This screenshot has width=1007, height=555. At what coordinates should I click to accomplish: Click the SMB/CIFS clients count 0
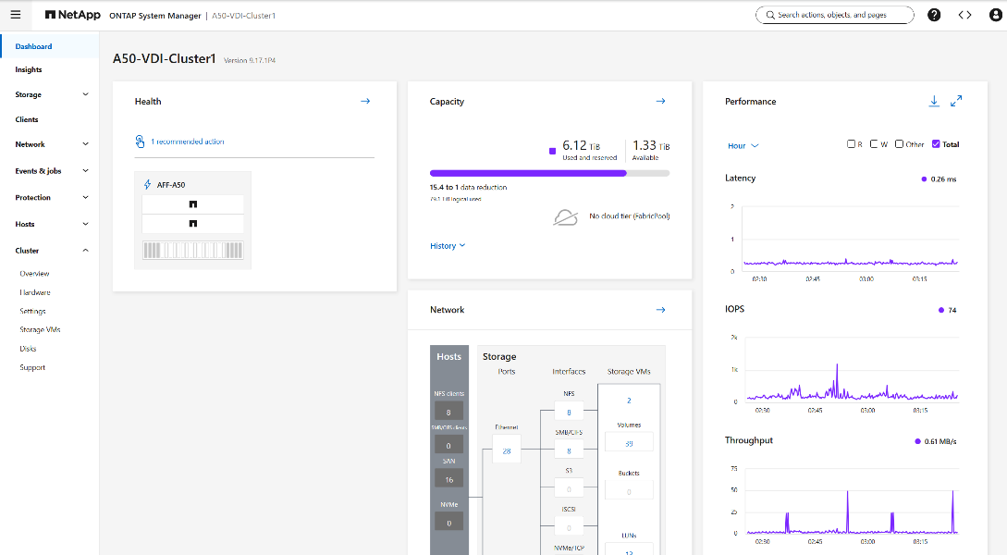(448, 445)
